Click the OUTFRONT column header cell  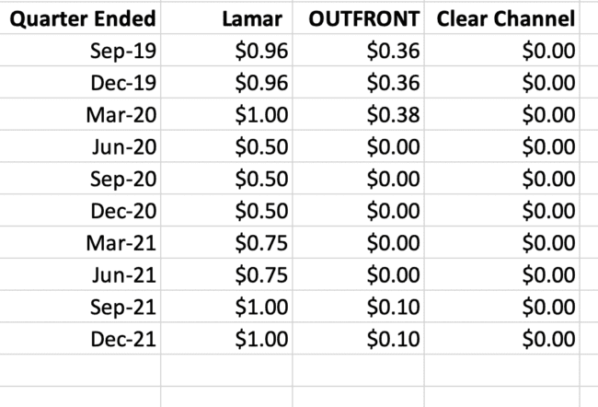[x=364, y=18]
